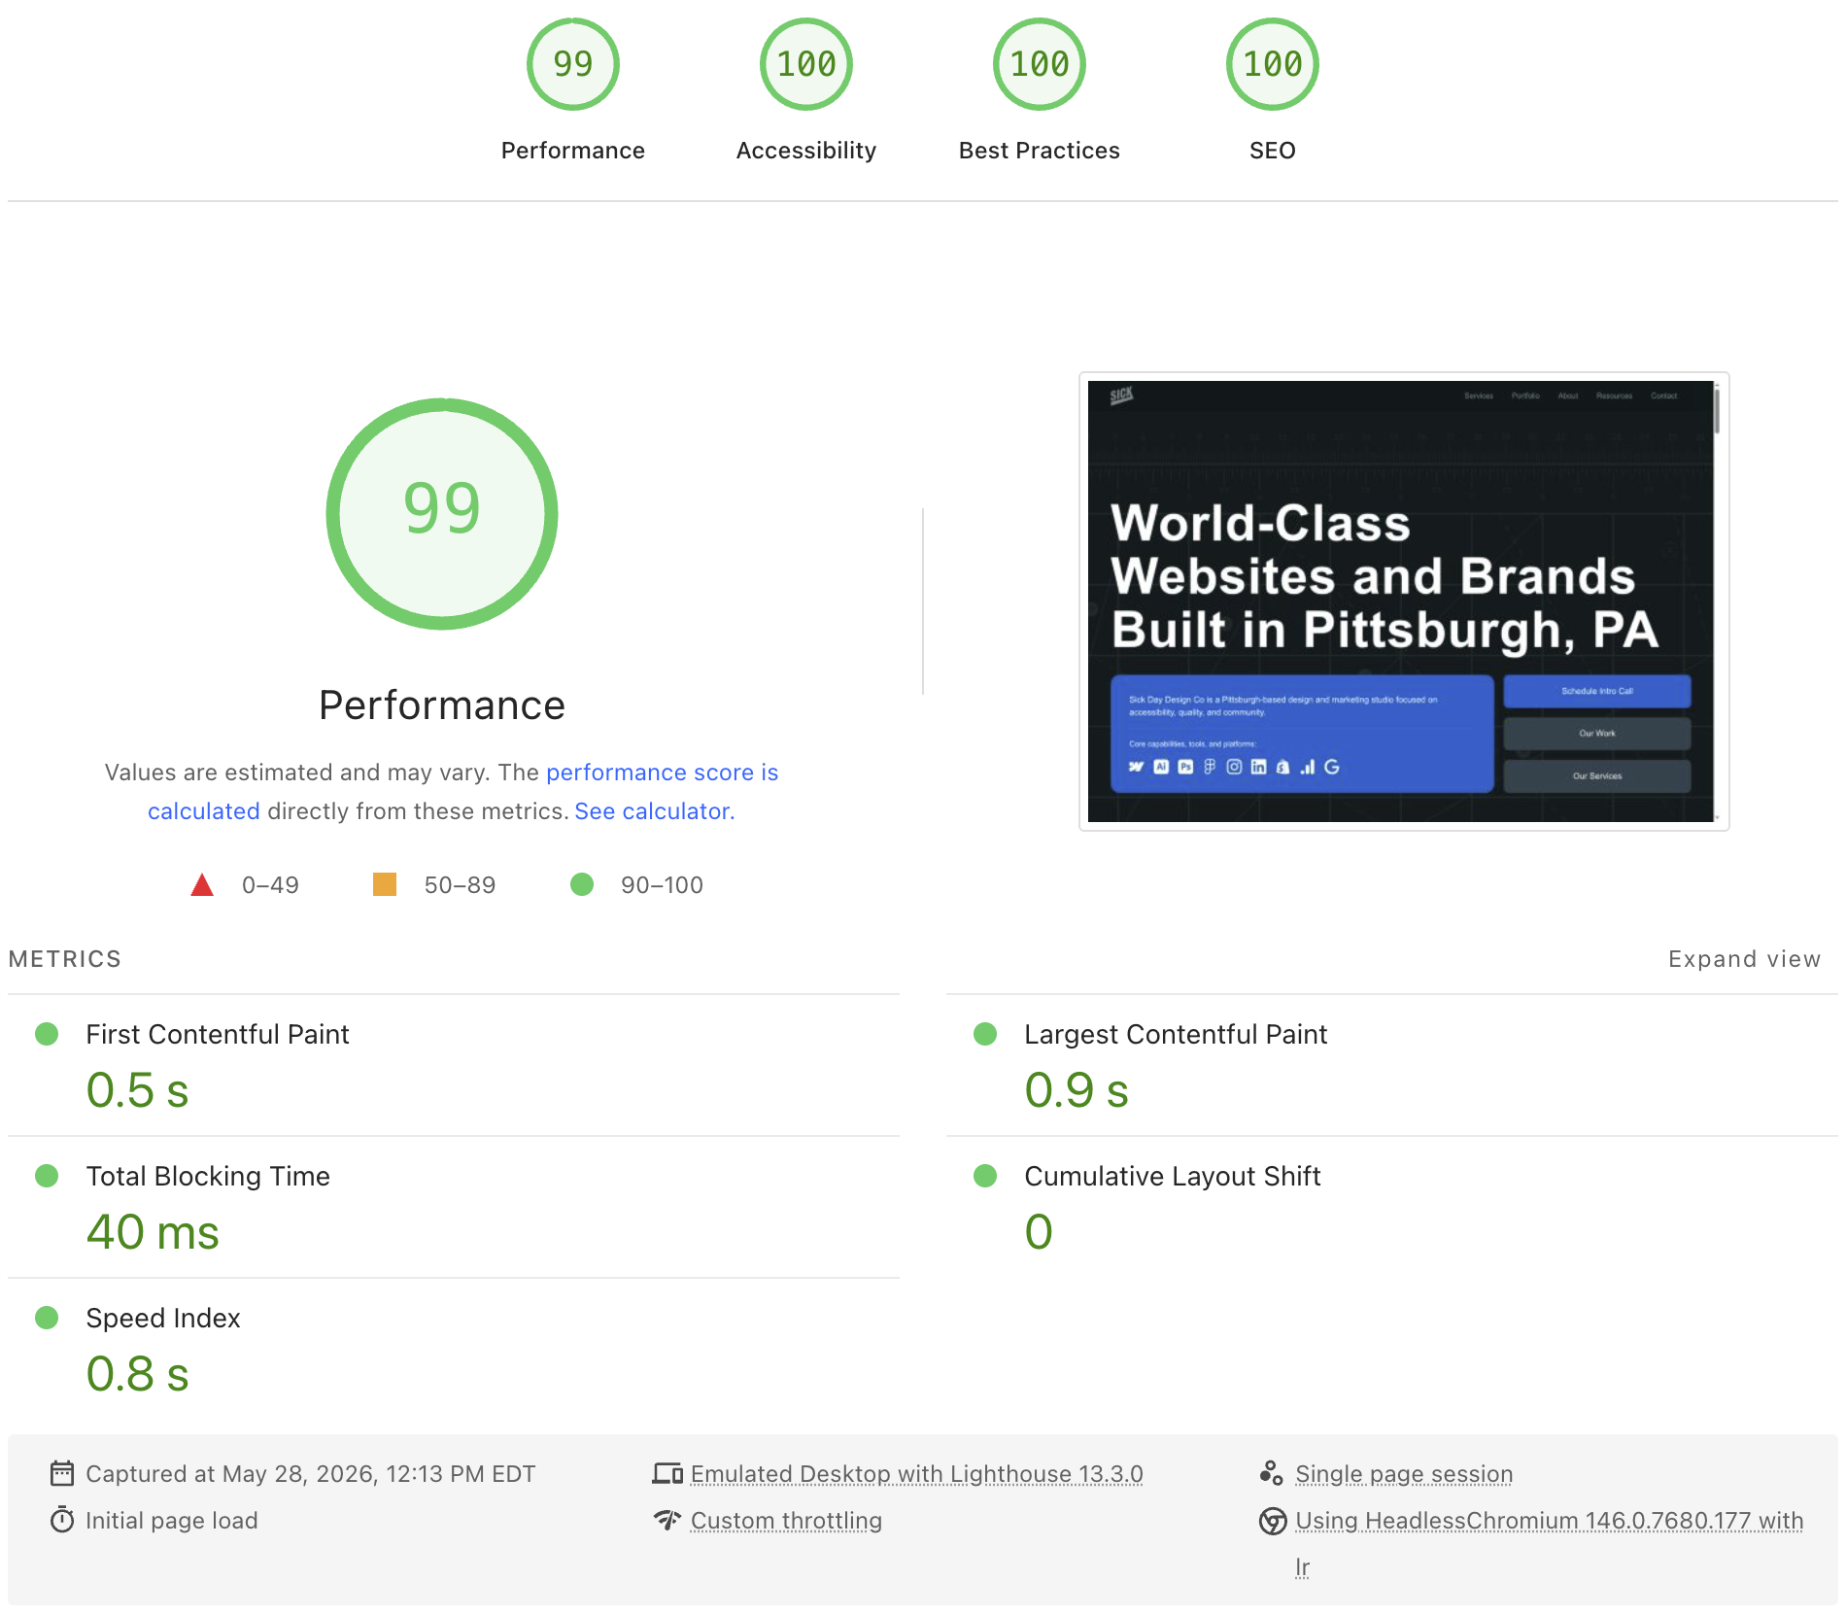Viewport: 1846px width, 1615px height.
Task: Click the 0.5 s First Contentful Paint value
Action: pos(137,1090)
